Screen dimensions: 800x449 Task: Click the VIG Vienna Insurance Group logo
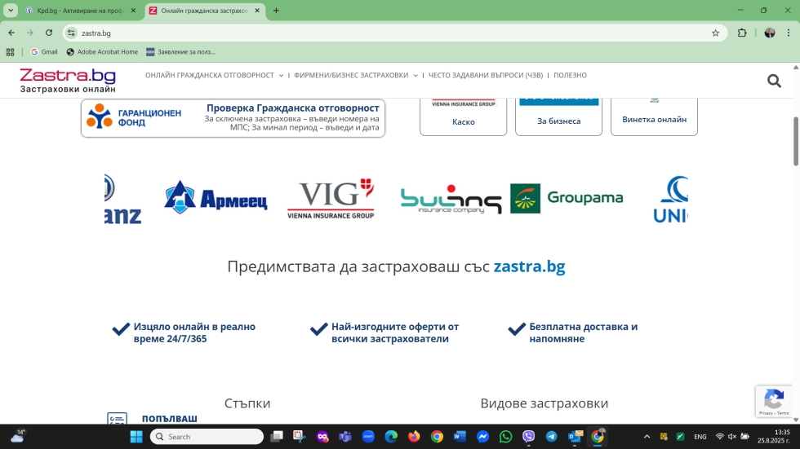[x=331, y=199]
